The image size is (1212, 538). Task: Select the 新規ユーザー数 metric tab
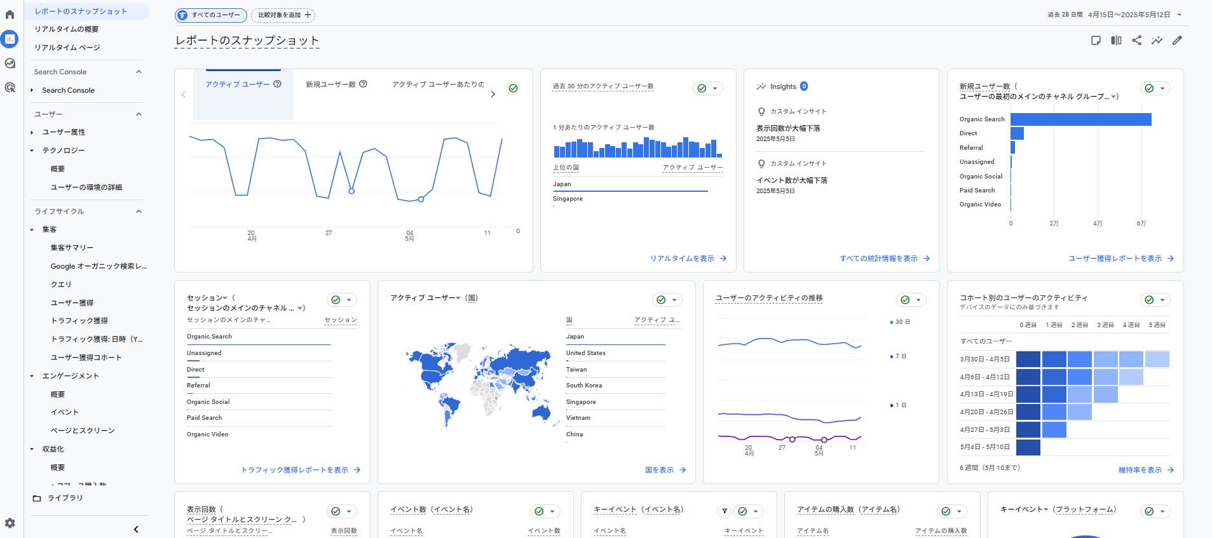pos(336,94)
